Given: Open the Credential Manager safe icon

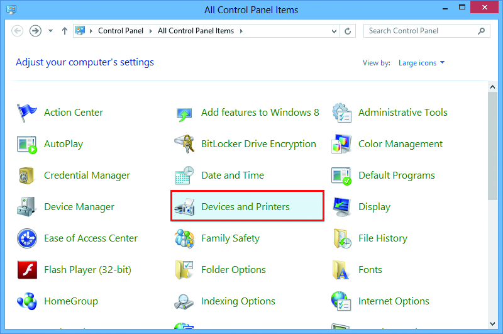Looking at the screenshot, I should pyautogui.click(x=26, y=175).
